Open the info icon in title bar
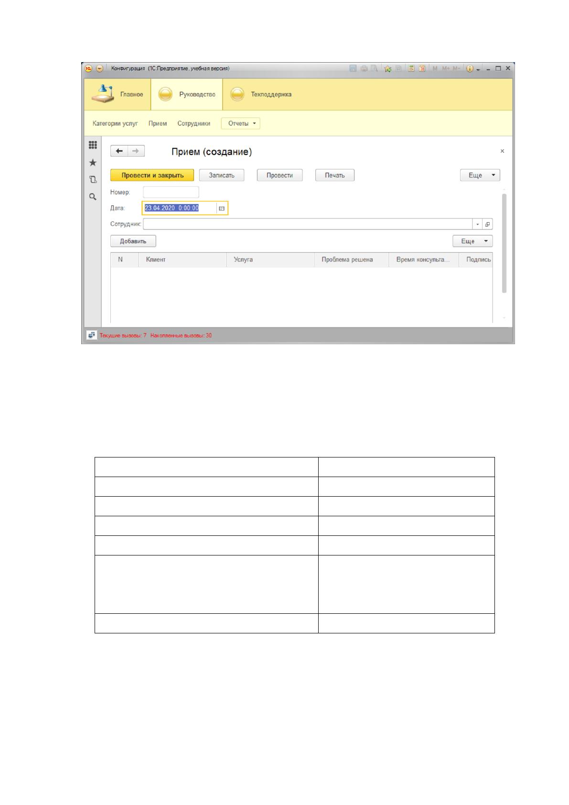The height and width of the screenshot is (805, 569). 470,68
